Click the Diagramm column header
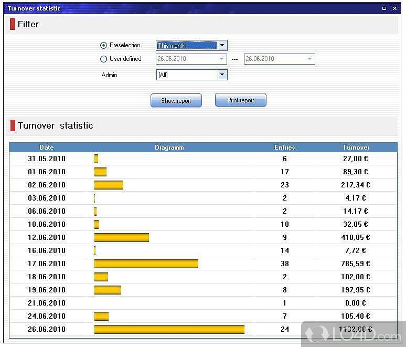Viewport: 406px width, 347px height. (x=169, y=148)
